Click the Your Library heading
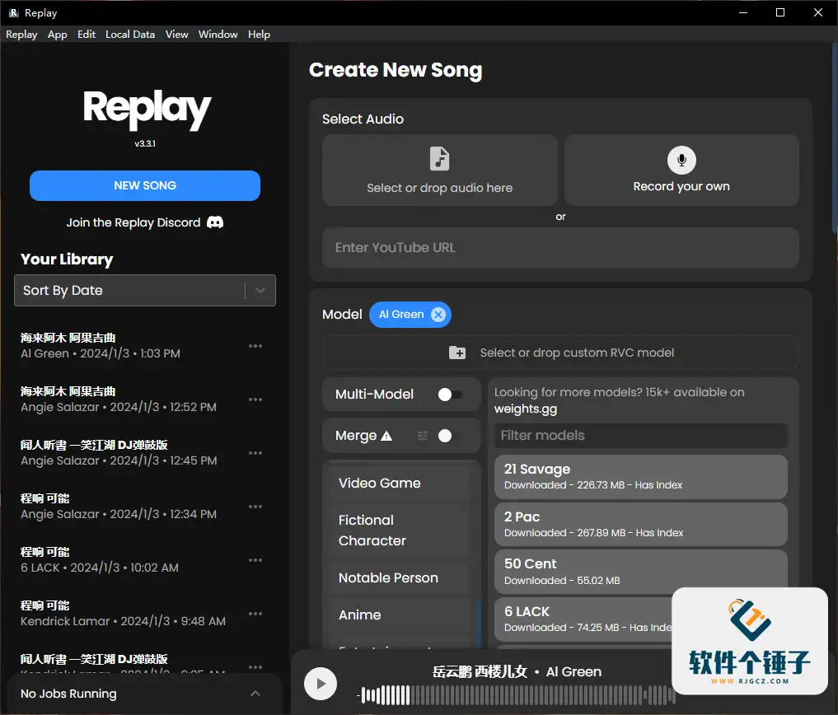838x715 pixels. point(67,259)
